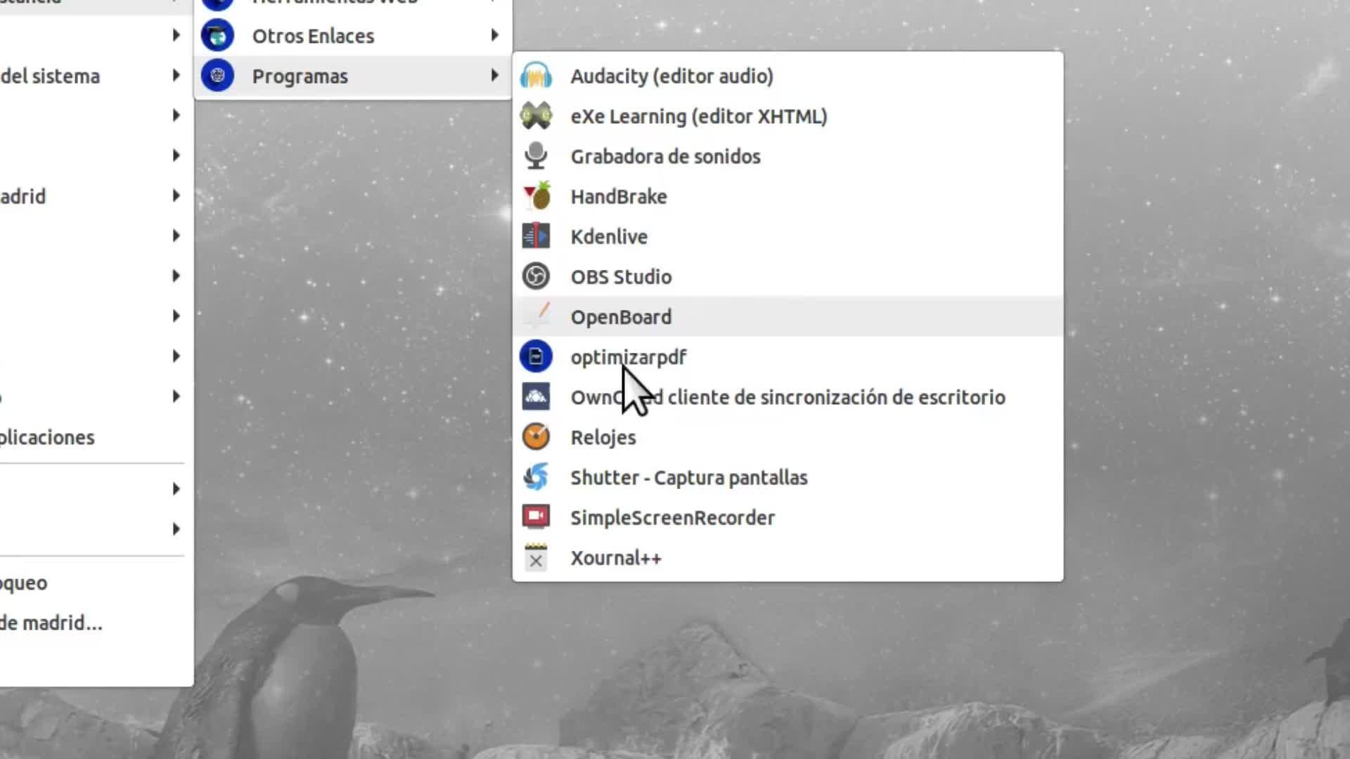Expand the 'del sistema' submenu arrow
The height and width of the screenshot is (759, 1350).
tap(176, 75)
